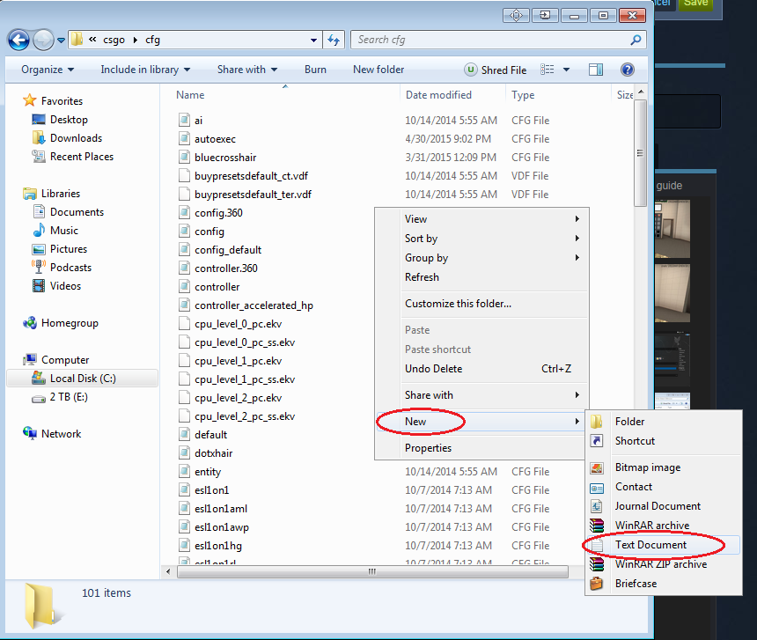757x640 pixels.
Task: Select the Podcasts library
Action: point(62,268)
